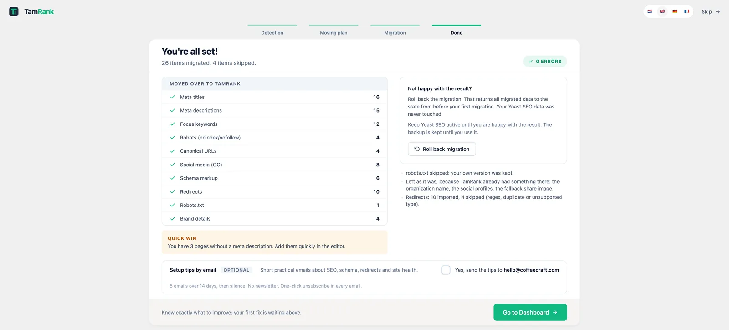Pick the French flag language
This screenshot has width=729, height=330.
coord(687,11)
